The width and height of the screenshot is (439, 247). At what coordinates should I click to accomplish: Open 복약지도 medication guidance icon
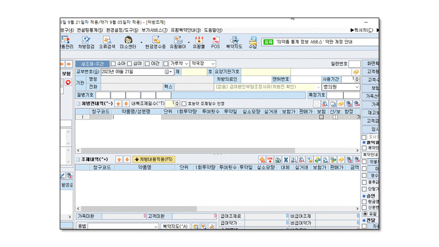[x=234, y=42]
